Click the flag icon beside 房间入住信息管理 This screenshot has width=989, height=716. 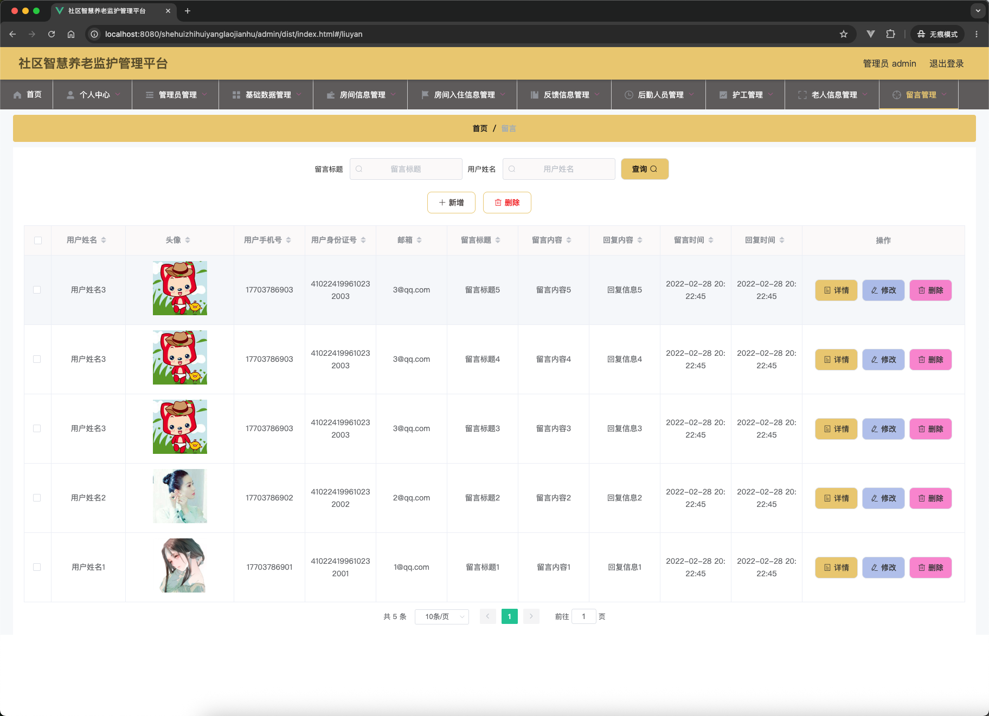[x=425, y=95]
